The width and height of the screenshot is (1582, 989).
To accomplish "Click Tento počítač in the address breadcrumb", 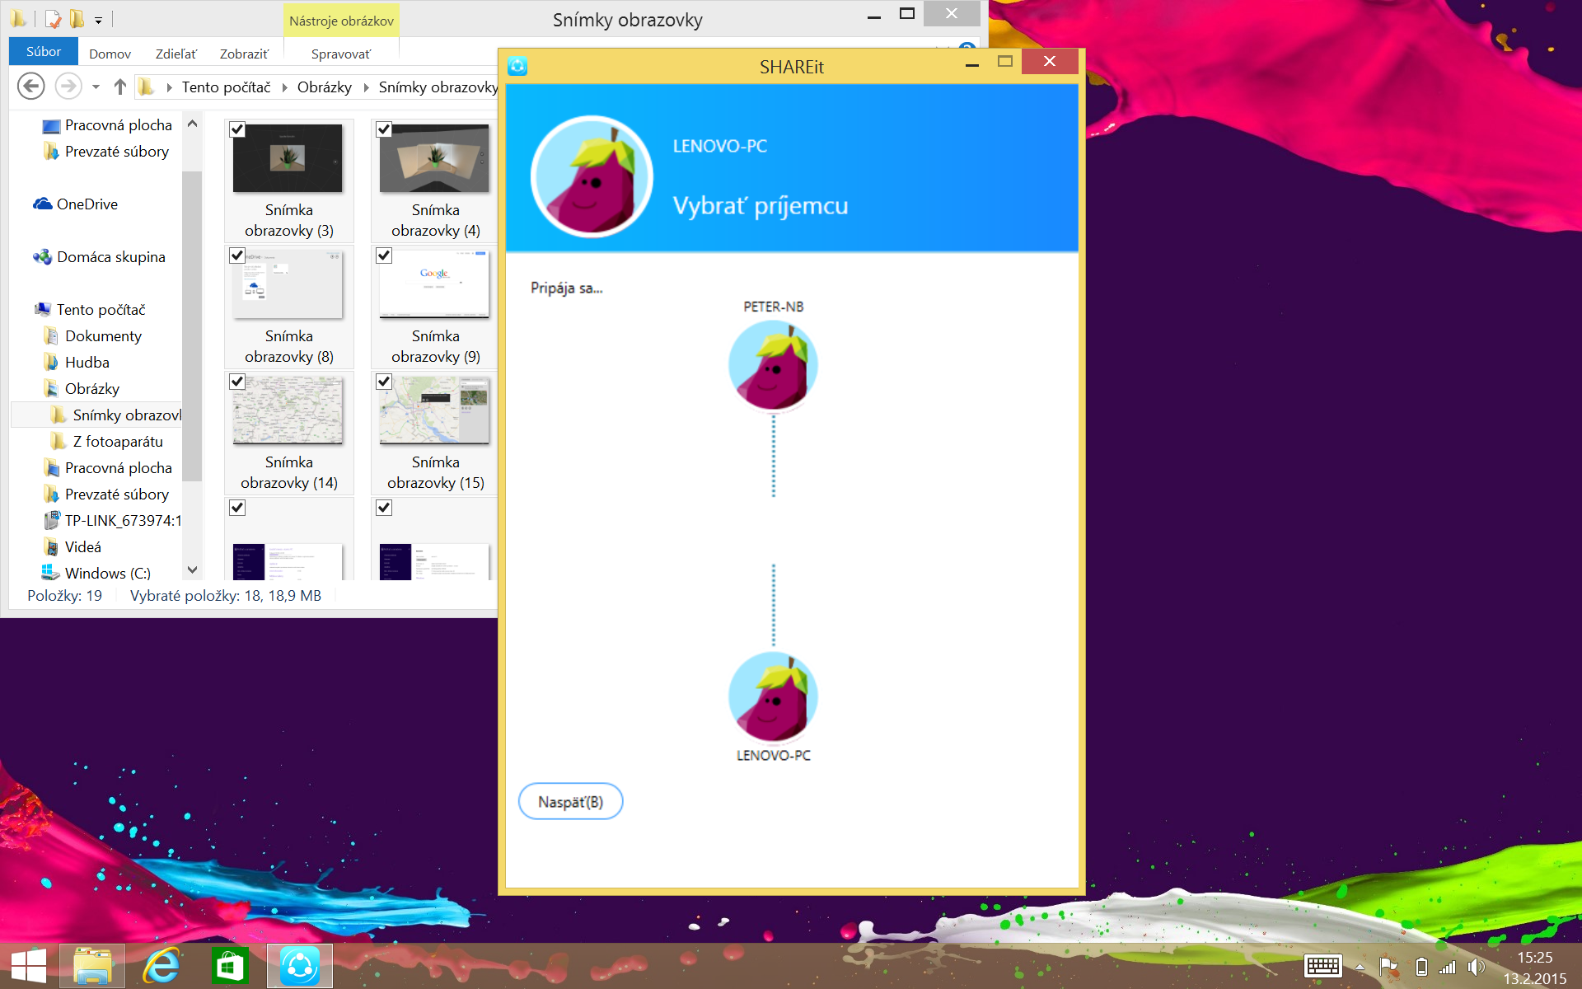I will [x=226, y=87].
